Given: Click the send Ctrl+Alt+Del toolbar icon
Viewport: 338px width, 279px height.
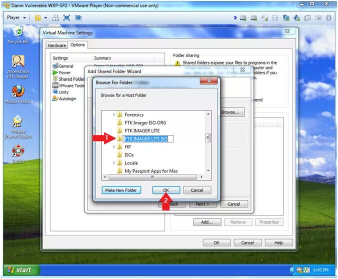Looking at the screenshot, I should click(x=55, y=17).
